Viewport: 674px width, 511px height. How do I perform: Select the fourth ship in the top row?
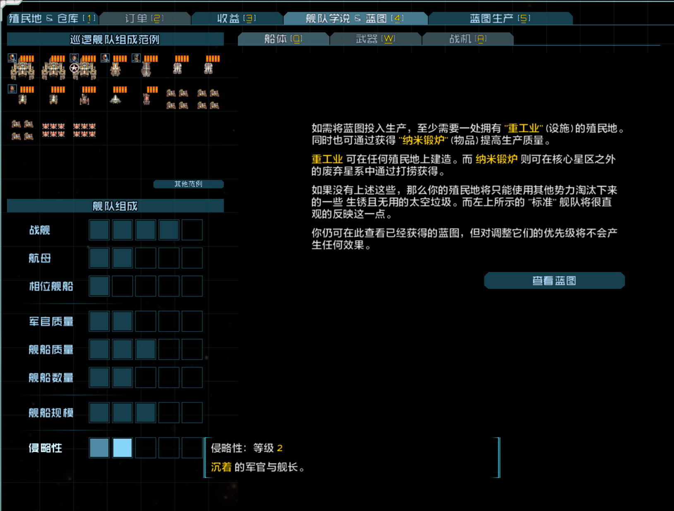115,69
